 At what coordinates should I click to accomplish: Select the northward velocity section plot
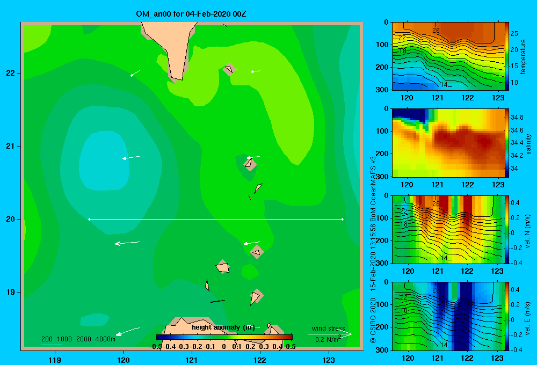[448, 230]
